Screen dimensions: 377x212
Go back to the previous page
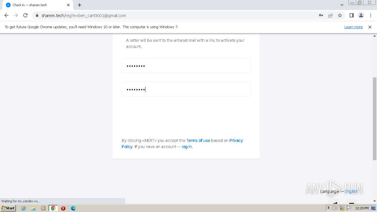click(x=6, y=15)
